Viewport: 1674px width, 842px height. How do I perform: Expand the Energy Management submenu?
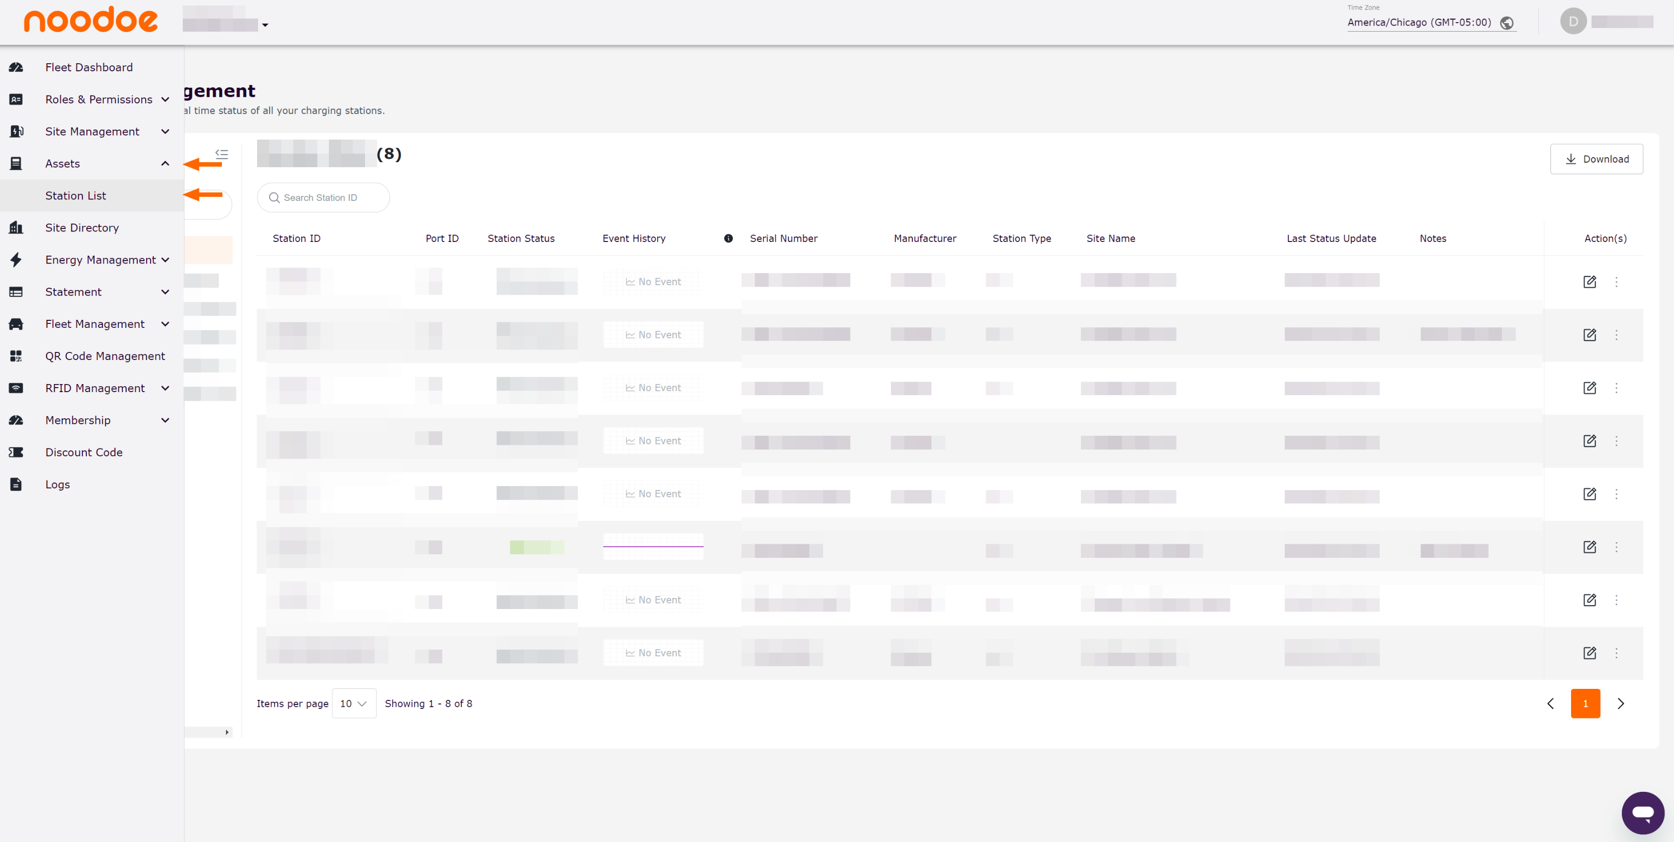tap(165, 260)
